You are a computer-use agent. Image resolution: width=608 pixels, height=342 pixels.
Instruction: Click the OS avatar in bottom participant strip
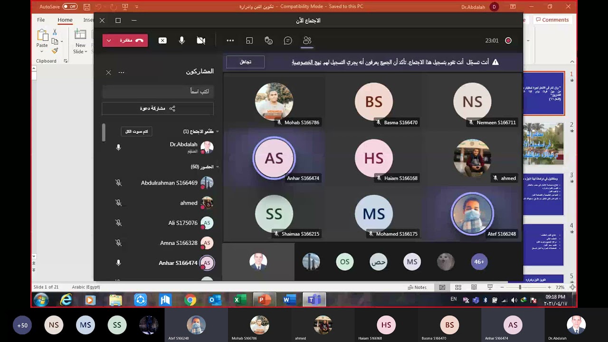(345, 262)
